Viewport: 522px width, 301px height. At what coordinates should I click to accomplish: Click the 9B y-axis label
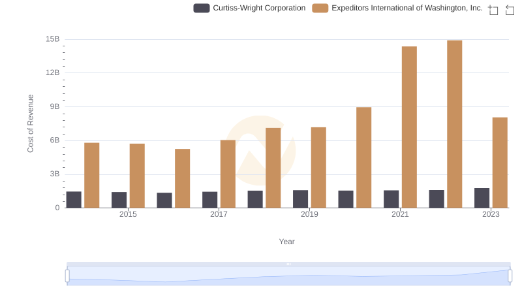(x=55, y=106)
